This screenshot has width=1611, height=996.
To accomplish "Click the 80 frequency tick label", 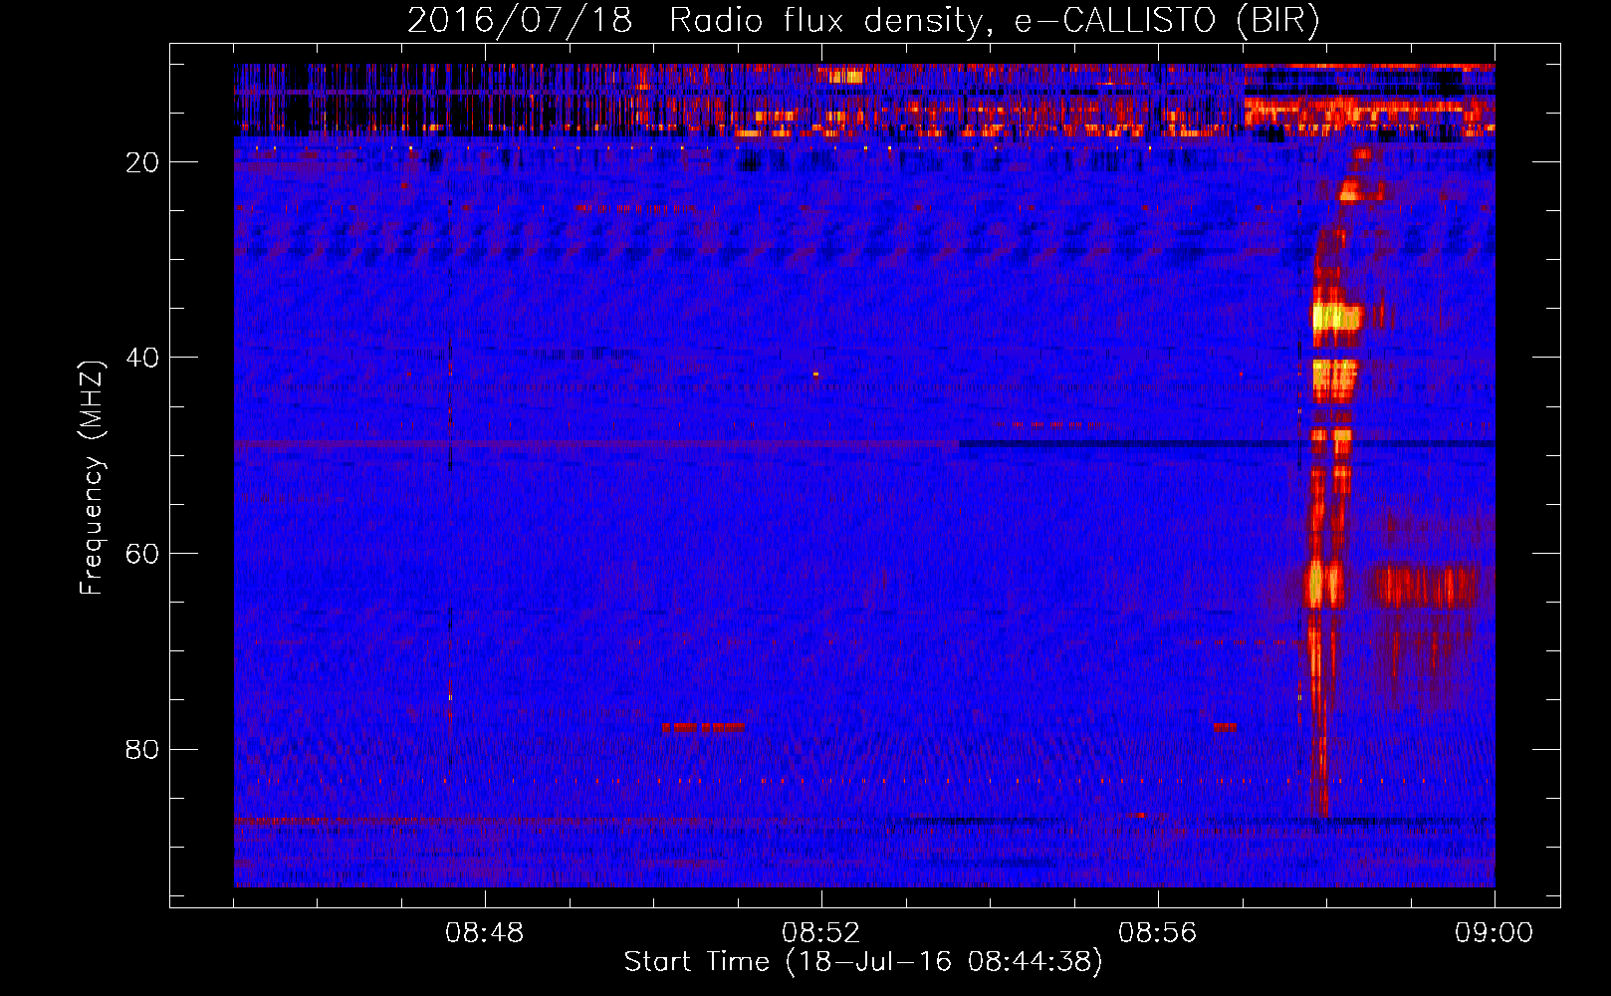I will click(x=142, y=749).
